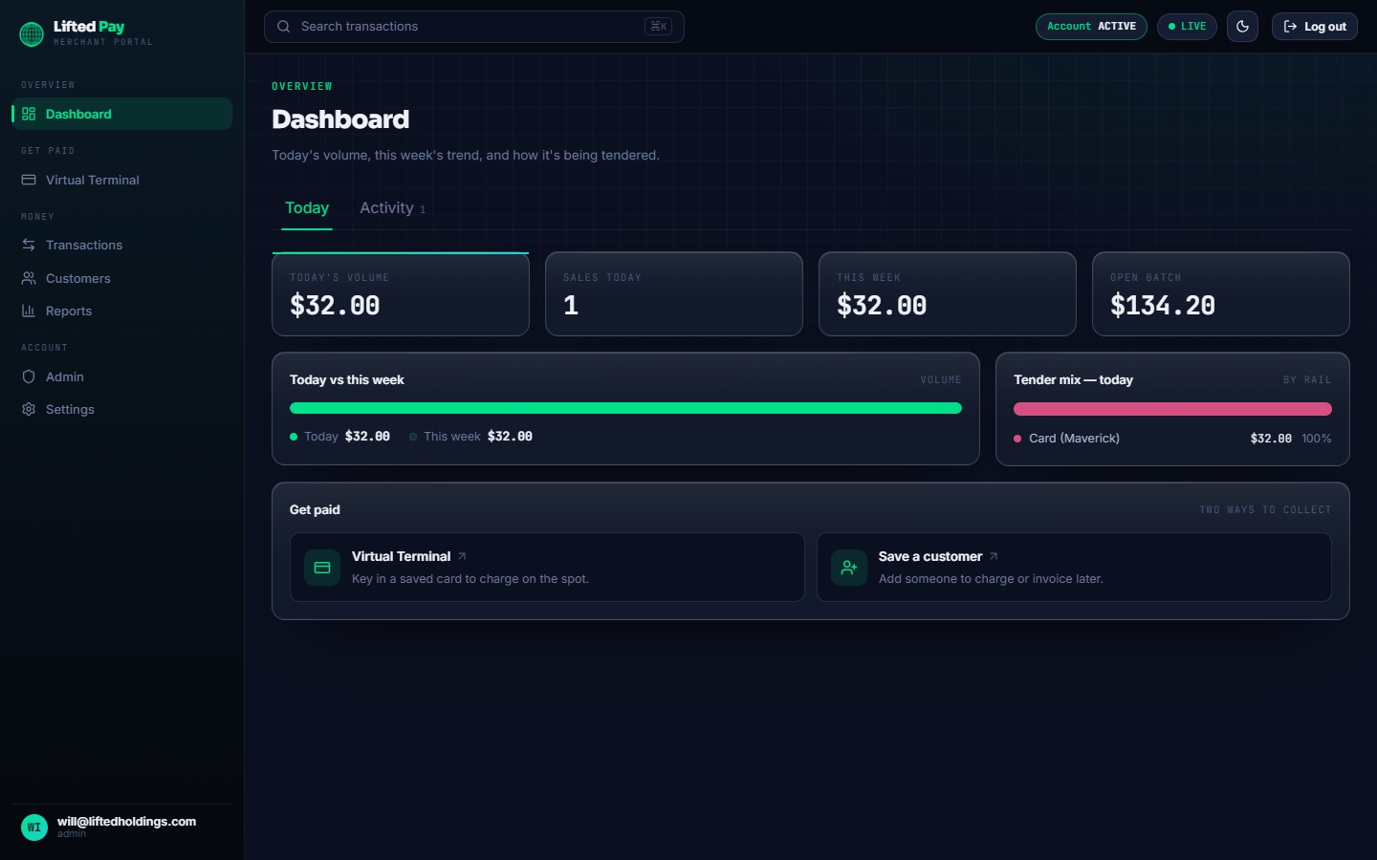
Task: Click the add-person icon in Get paid
Action: tap(849, 568)
